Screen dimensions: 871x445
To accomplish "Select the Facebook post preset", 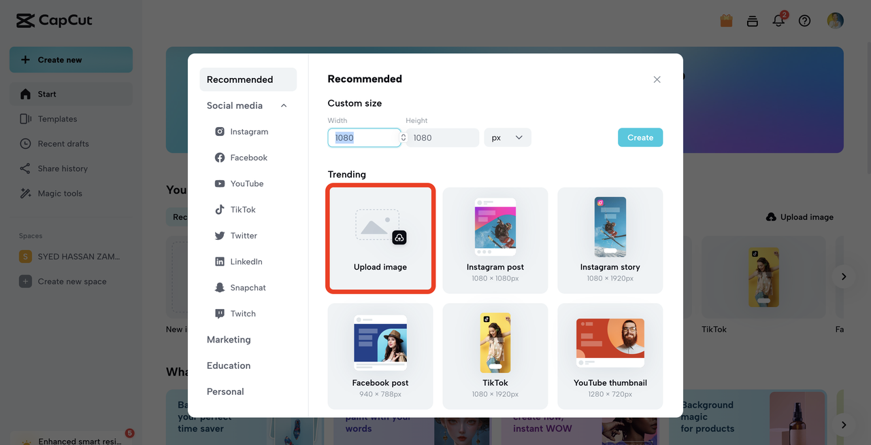I will coord(380,357).
